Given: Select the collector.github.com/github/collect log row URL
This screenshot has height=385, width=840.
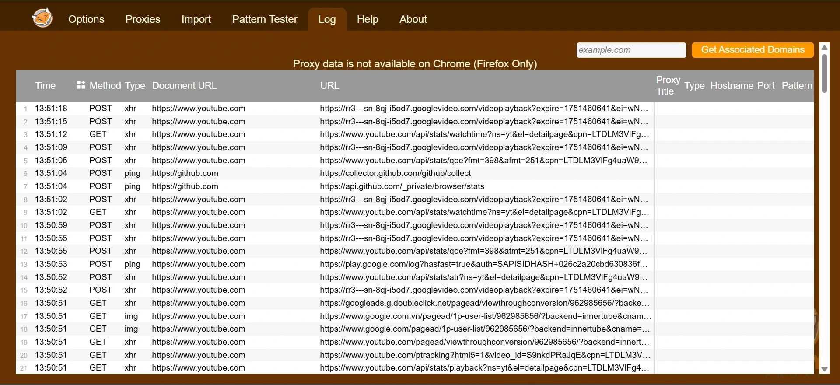Looking at the screenshot, I should point(395,173).
